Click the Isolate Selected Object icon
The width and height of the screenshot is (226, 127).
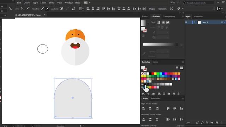pos(171,9)
